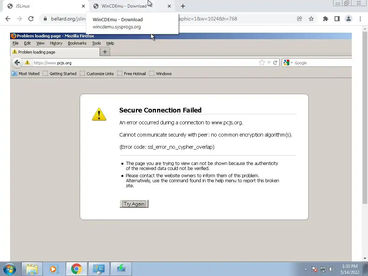Viewport: 368px width, 276px height.
Task: Bookmark page with Firefox star icon
Action: pos(262,63)
